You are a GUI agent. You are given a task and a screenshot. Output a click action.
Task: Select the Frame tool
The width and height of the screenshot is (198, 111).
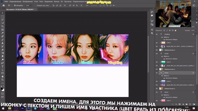(x=2, y=30)
